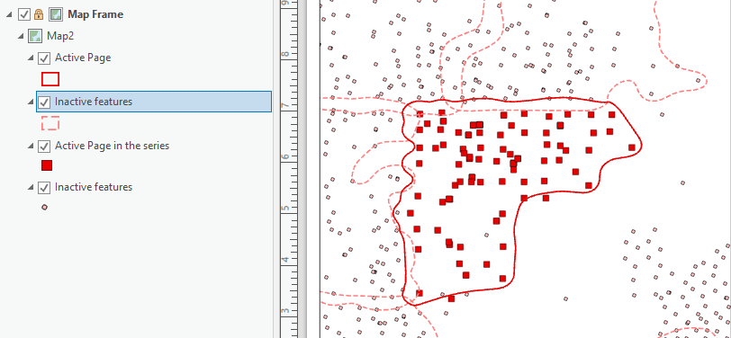
Task: Toggle the Inactive features point layer checkbox
Action: [x=44, y=188]
